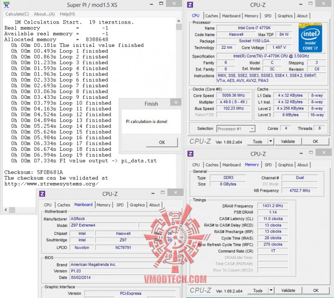This screenshot has height=298, width=334.
Task: Select About tab in Memory CPU-Z window
Action: (302, 165)
